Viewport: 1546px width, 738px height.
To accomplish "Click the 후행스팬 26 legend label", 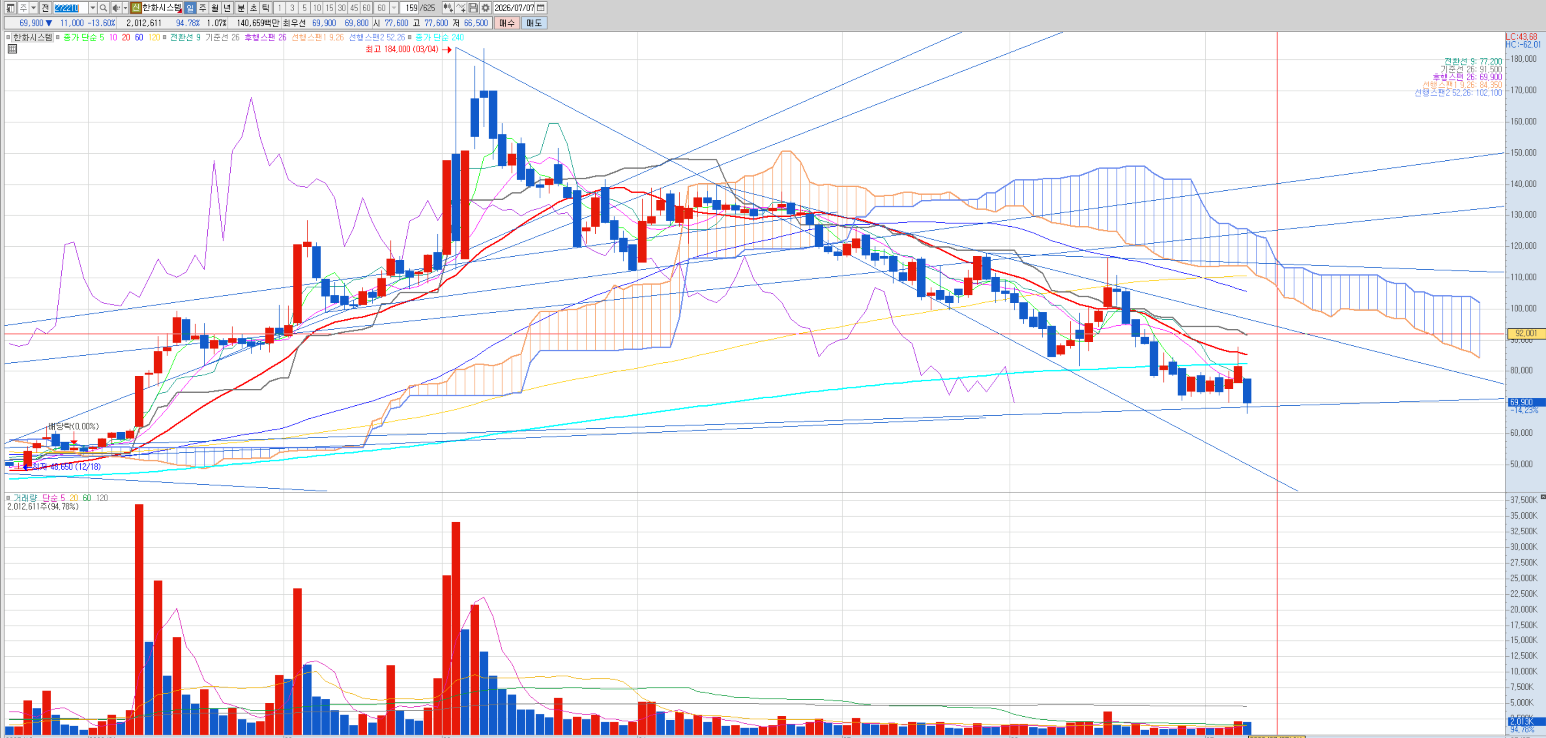I will tap(265, 37).
